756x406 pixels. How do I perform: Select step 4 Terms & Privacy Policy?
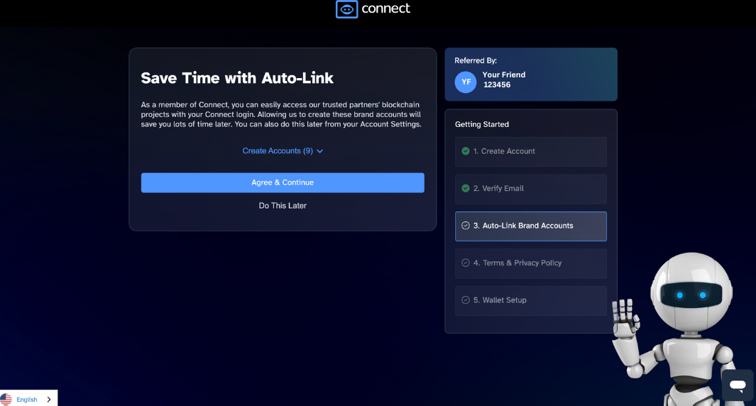point(531,263)
